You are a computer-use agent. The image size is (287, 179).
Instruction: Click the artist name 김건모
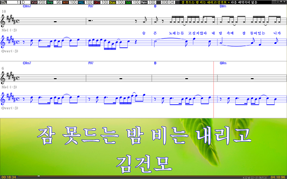pyautogui.click(x=144, y=164)
